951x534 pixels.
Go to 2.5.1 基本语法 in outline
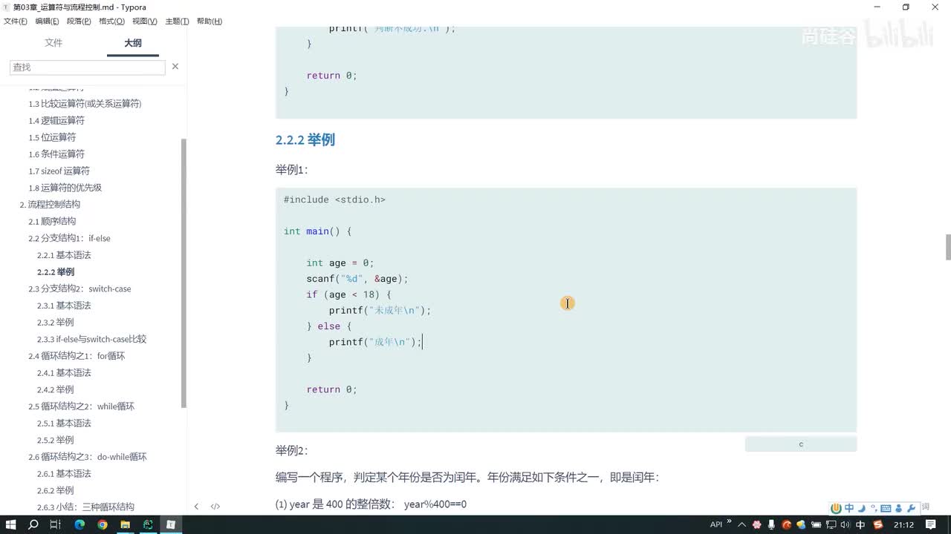click(x=64, y=423)
